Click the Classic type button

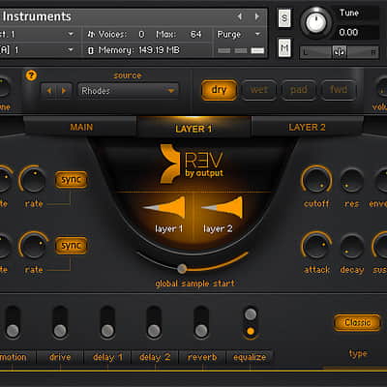pyautogui.click(x=357, y=322)
